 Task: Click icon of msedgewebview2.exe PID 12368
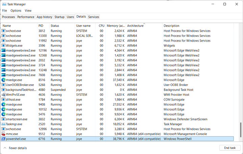tap(3, 55)
